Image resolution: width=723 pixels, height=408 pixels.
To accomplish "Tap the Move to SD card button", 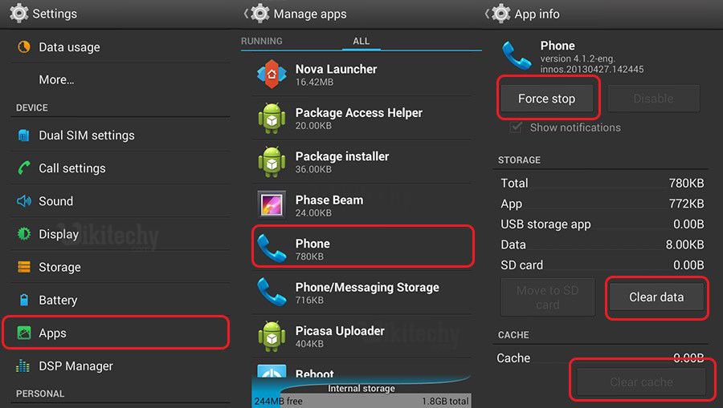I will (548, 297).
